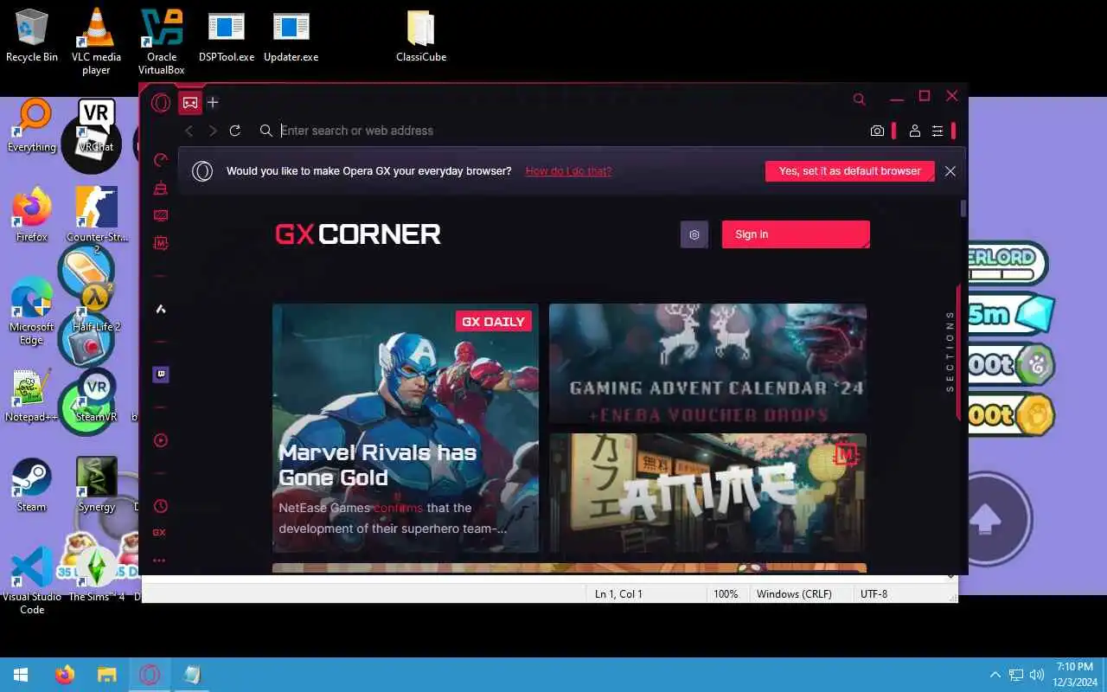Open the Gaming Advent Calendar '24 banner
This screenshot has height=692, width=1107.
[x=707, y=363]
